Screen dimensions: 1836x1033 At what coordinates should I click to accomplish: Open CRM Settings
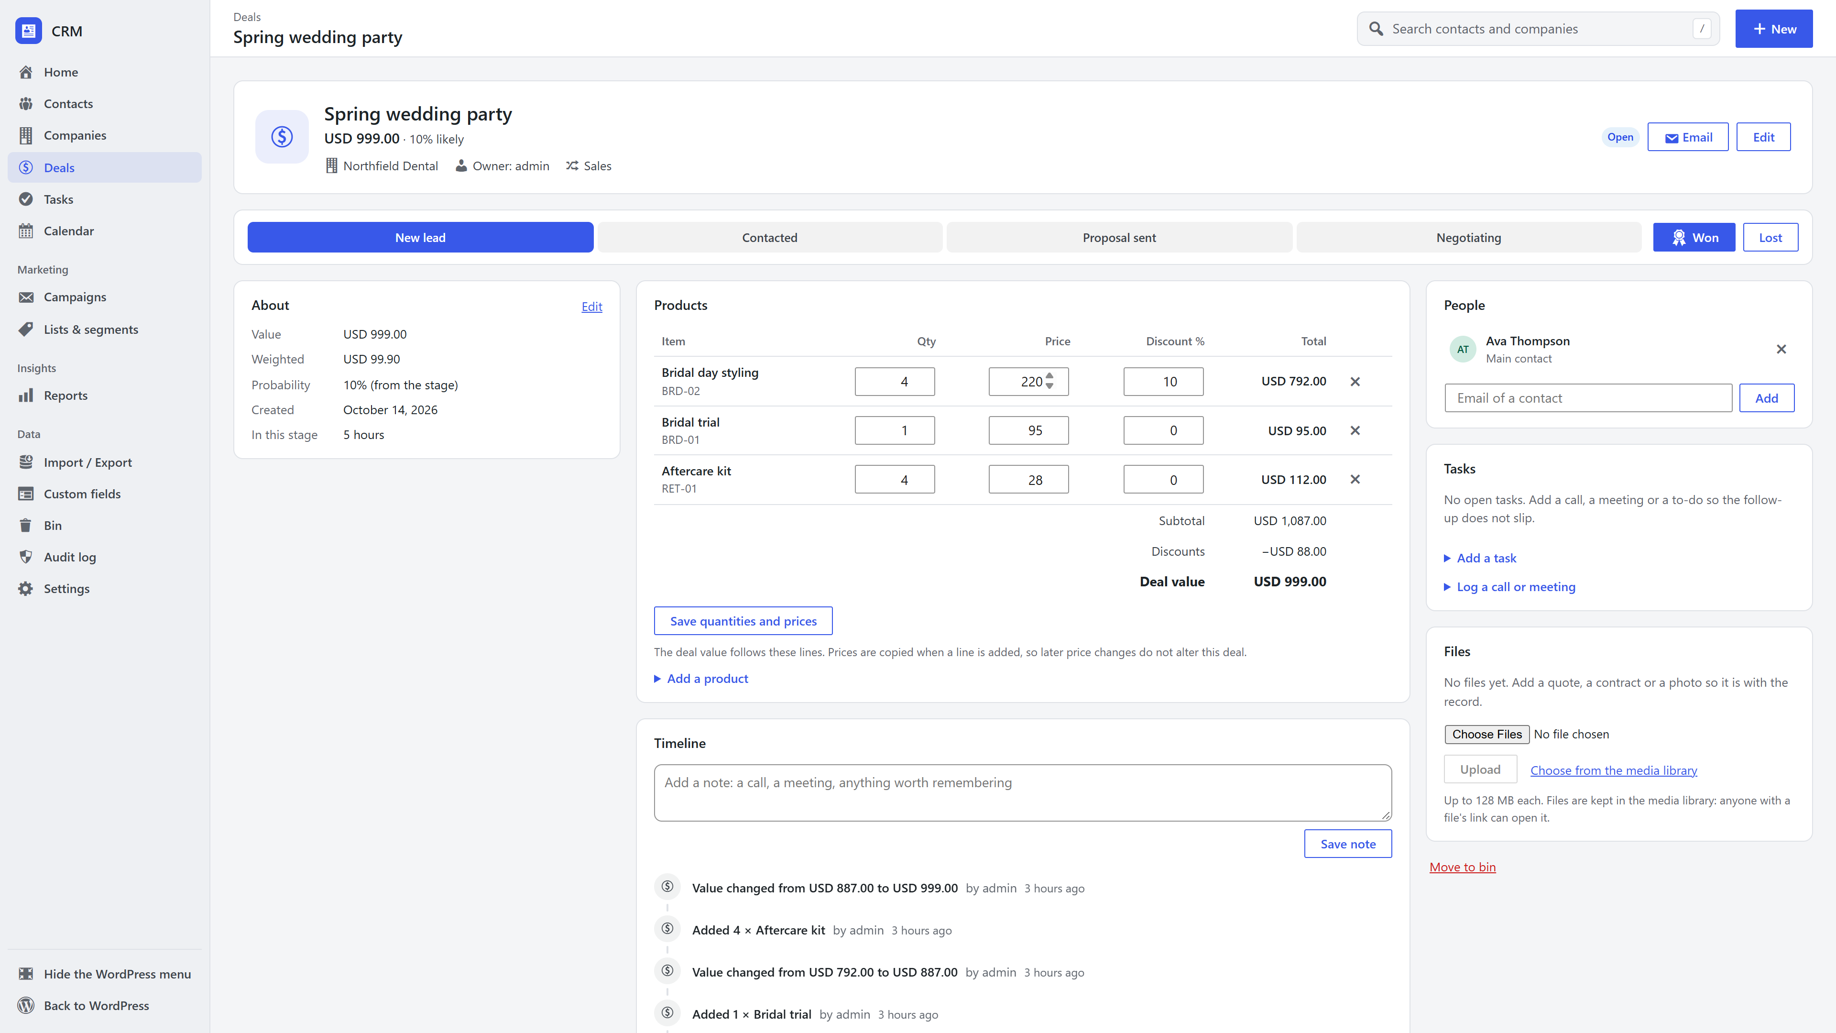(x=104, y=589)
